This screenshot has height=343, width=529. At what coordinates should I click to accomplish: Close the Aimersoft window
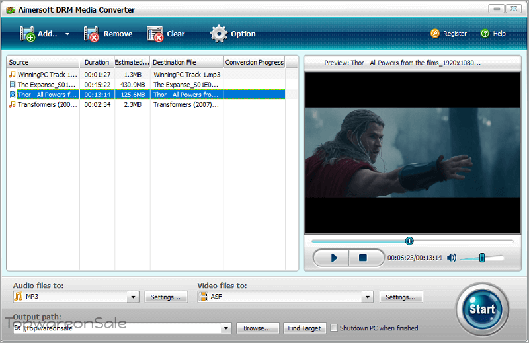coord(514,9)
